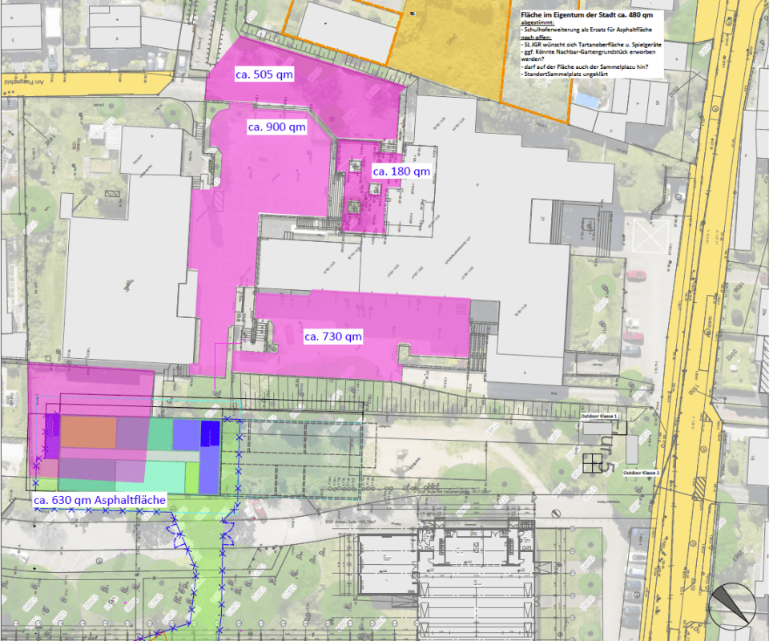This screenshot has height=641, width=773.
Task: Click the gray Outdoor Klasse 2 rectangle
Action: click(632, 449)
